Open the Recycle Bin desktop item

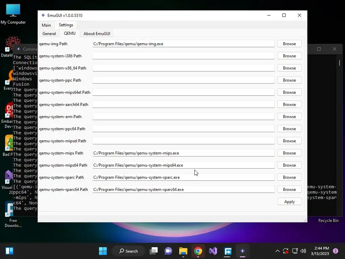[x=328, y=221]
